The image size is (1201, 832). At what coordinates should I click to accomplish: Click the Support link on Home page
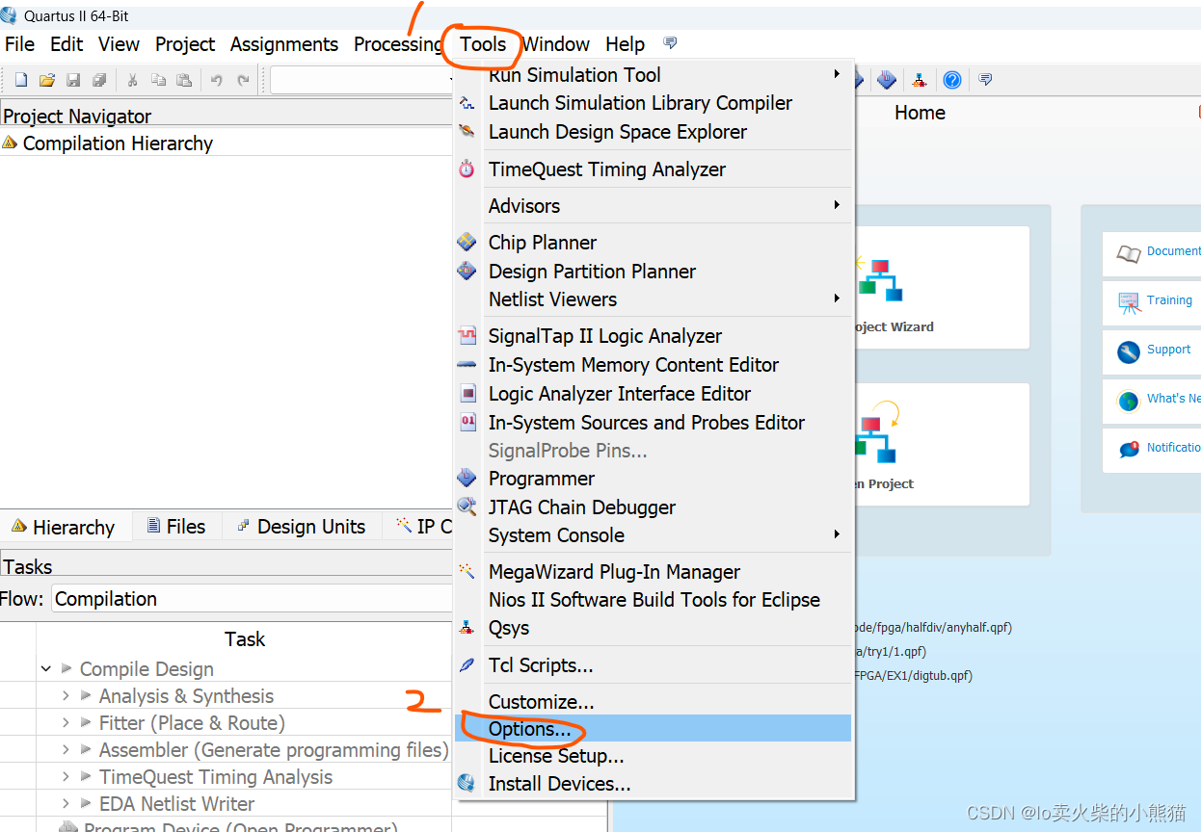(1167, 350)
